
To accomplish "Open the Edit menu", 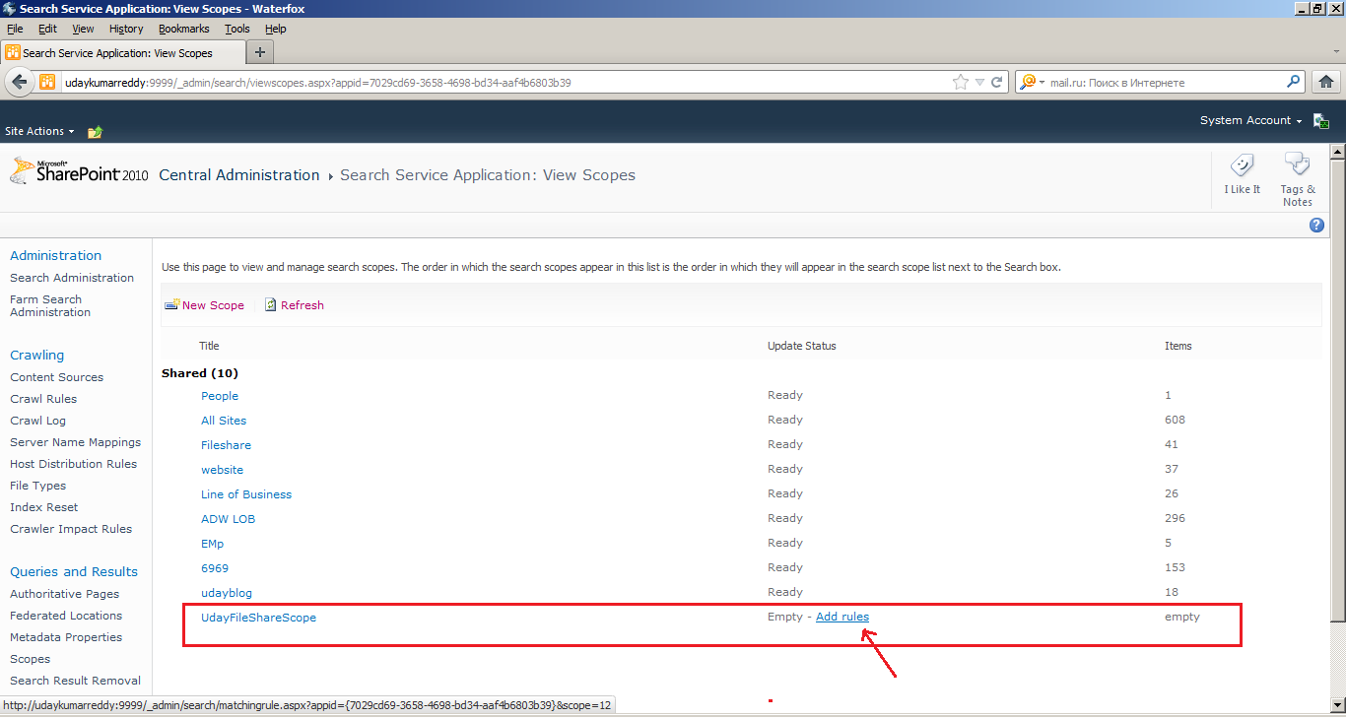I will pyautogui.click(x=47, y=29).
